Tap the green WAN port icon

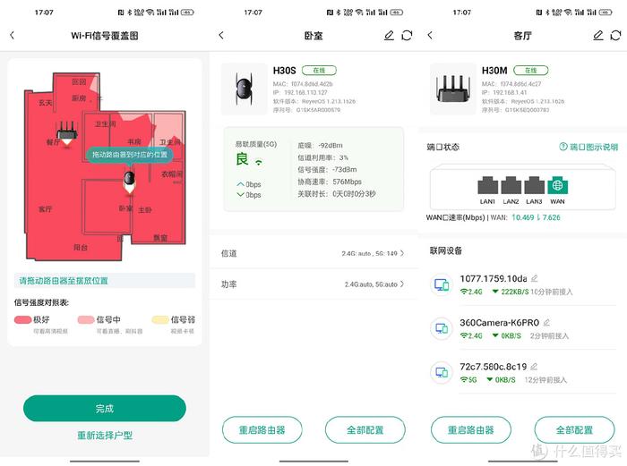[557, 185]
